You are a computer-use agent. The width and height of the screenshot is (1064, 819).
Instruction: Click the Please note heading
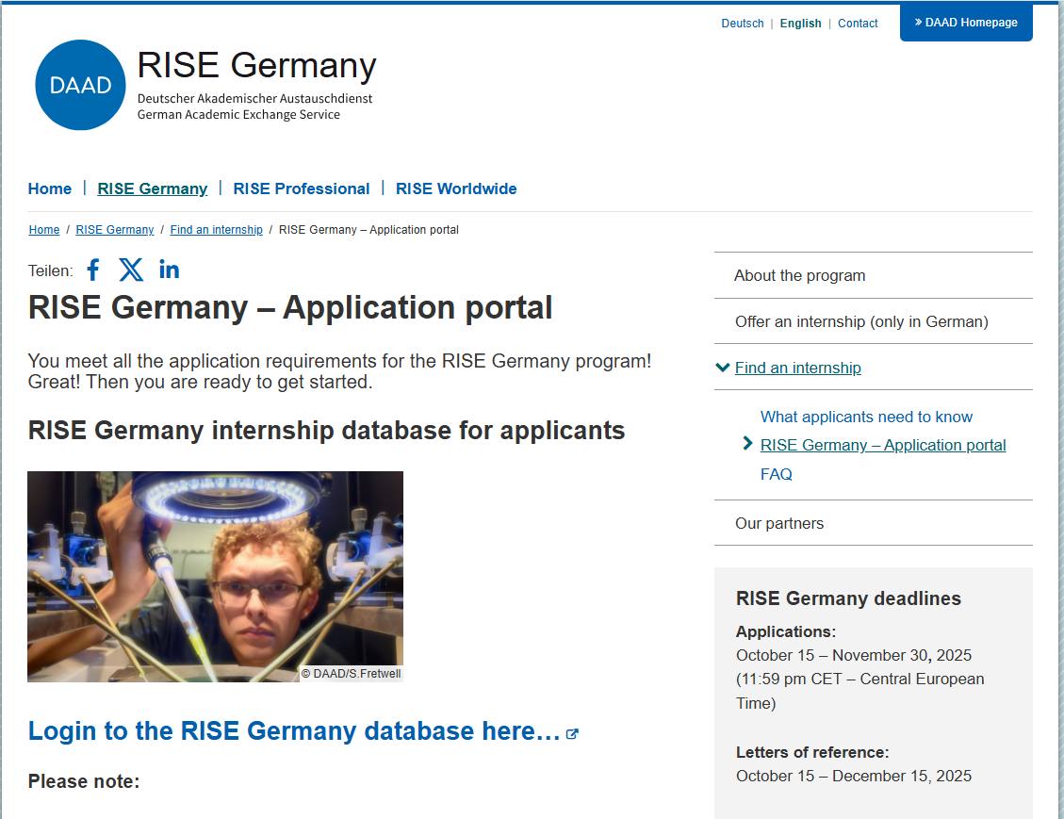click(x=84, y=781)
